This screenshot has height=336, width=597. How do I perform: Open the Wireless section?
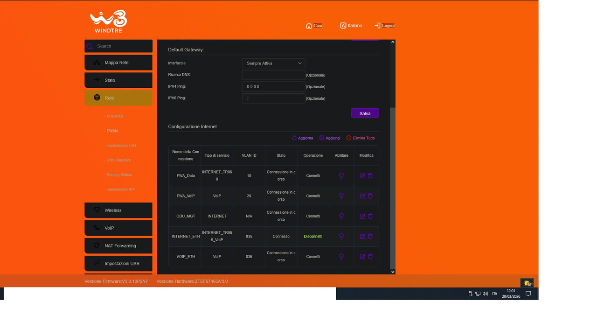[x=118, y=210]
